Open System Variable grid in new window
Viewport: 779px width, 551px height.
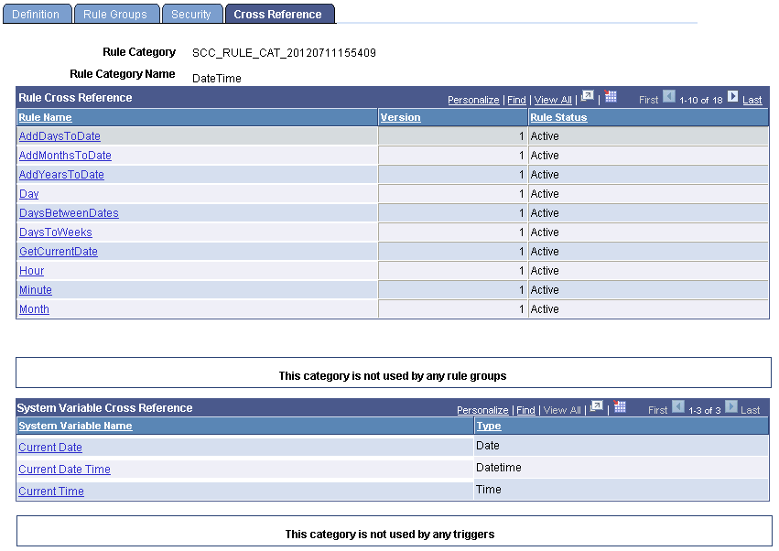pyautogui.click(x=596, y=408)
